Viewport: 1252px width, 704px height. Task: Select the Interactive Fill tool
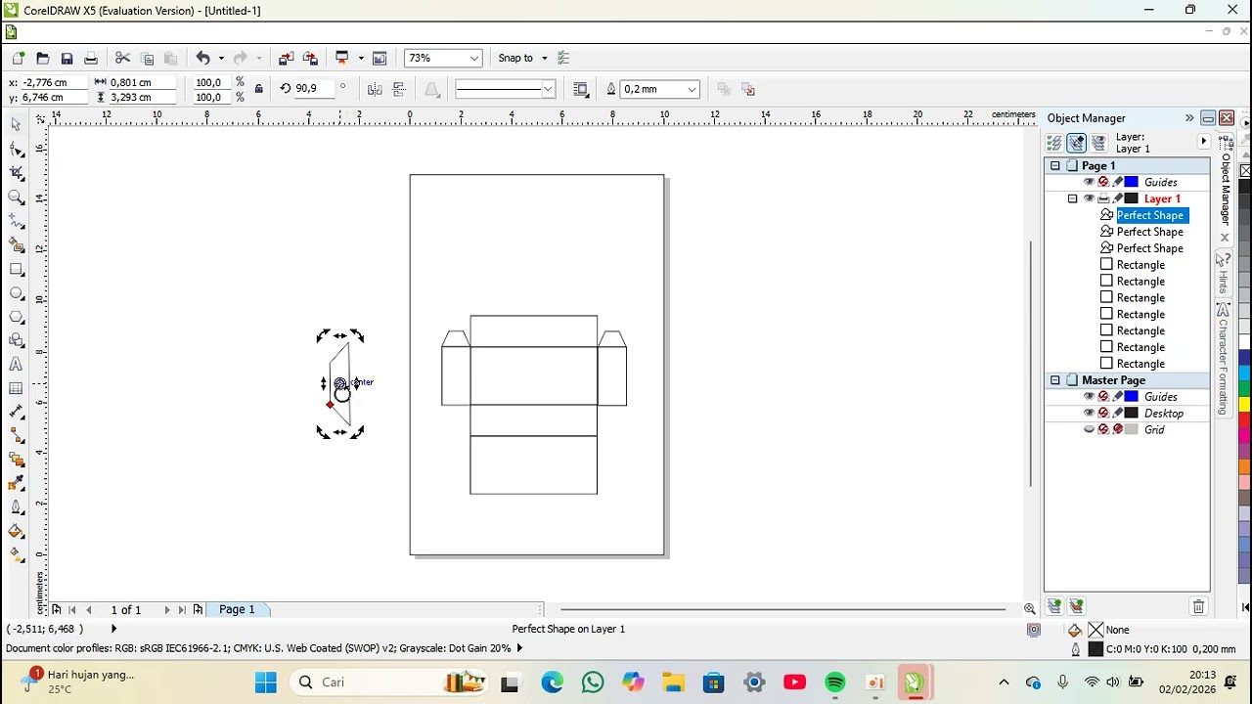16,555
